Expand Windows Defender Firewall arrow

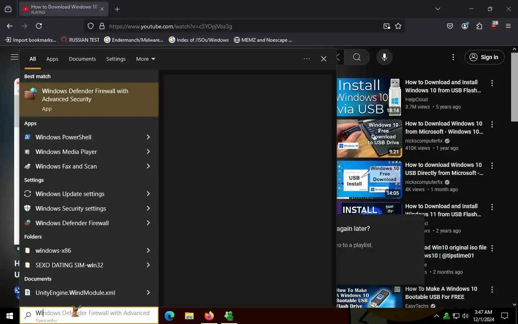click(x=148, y=223)
